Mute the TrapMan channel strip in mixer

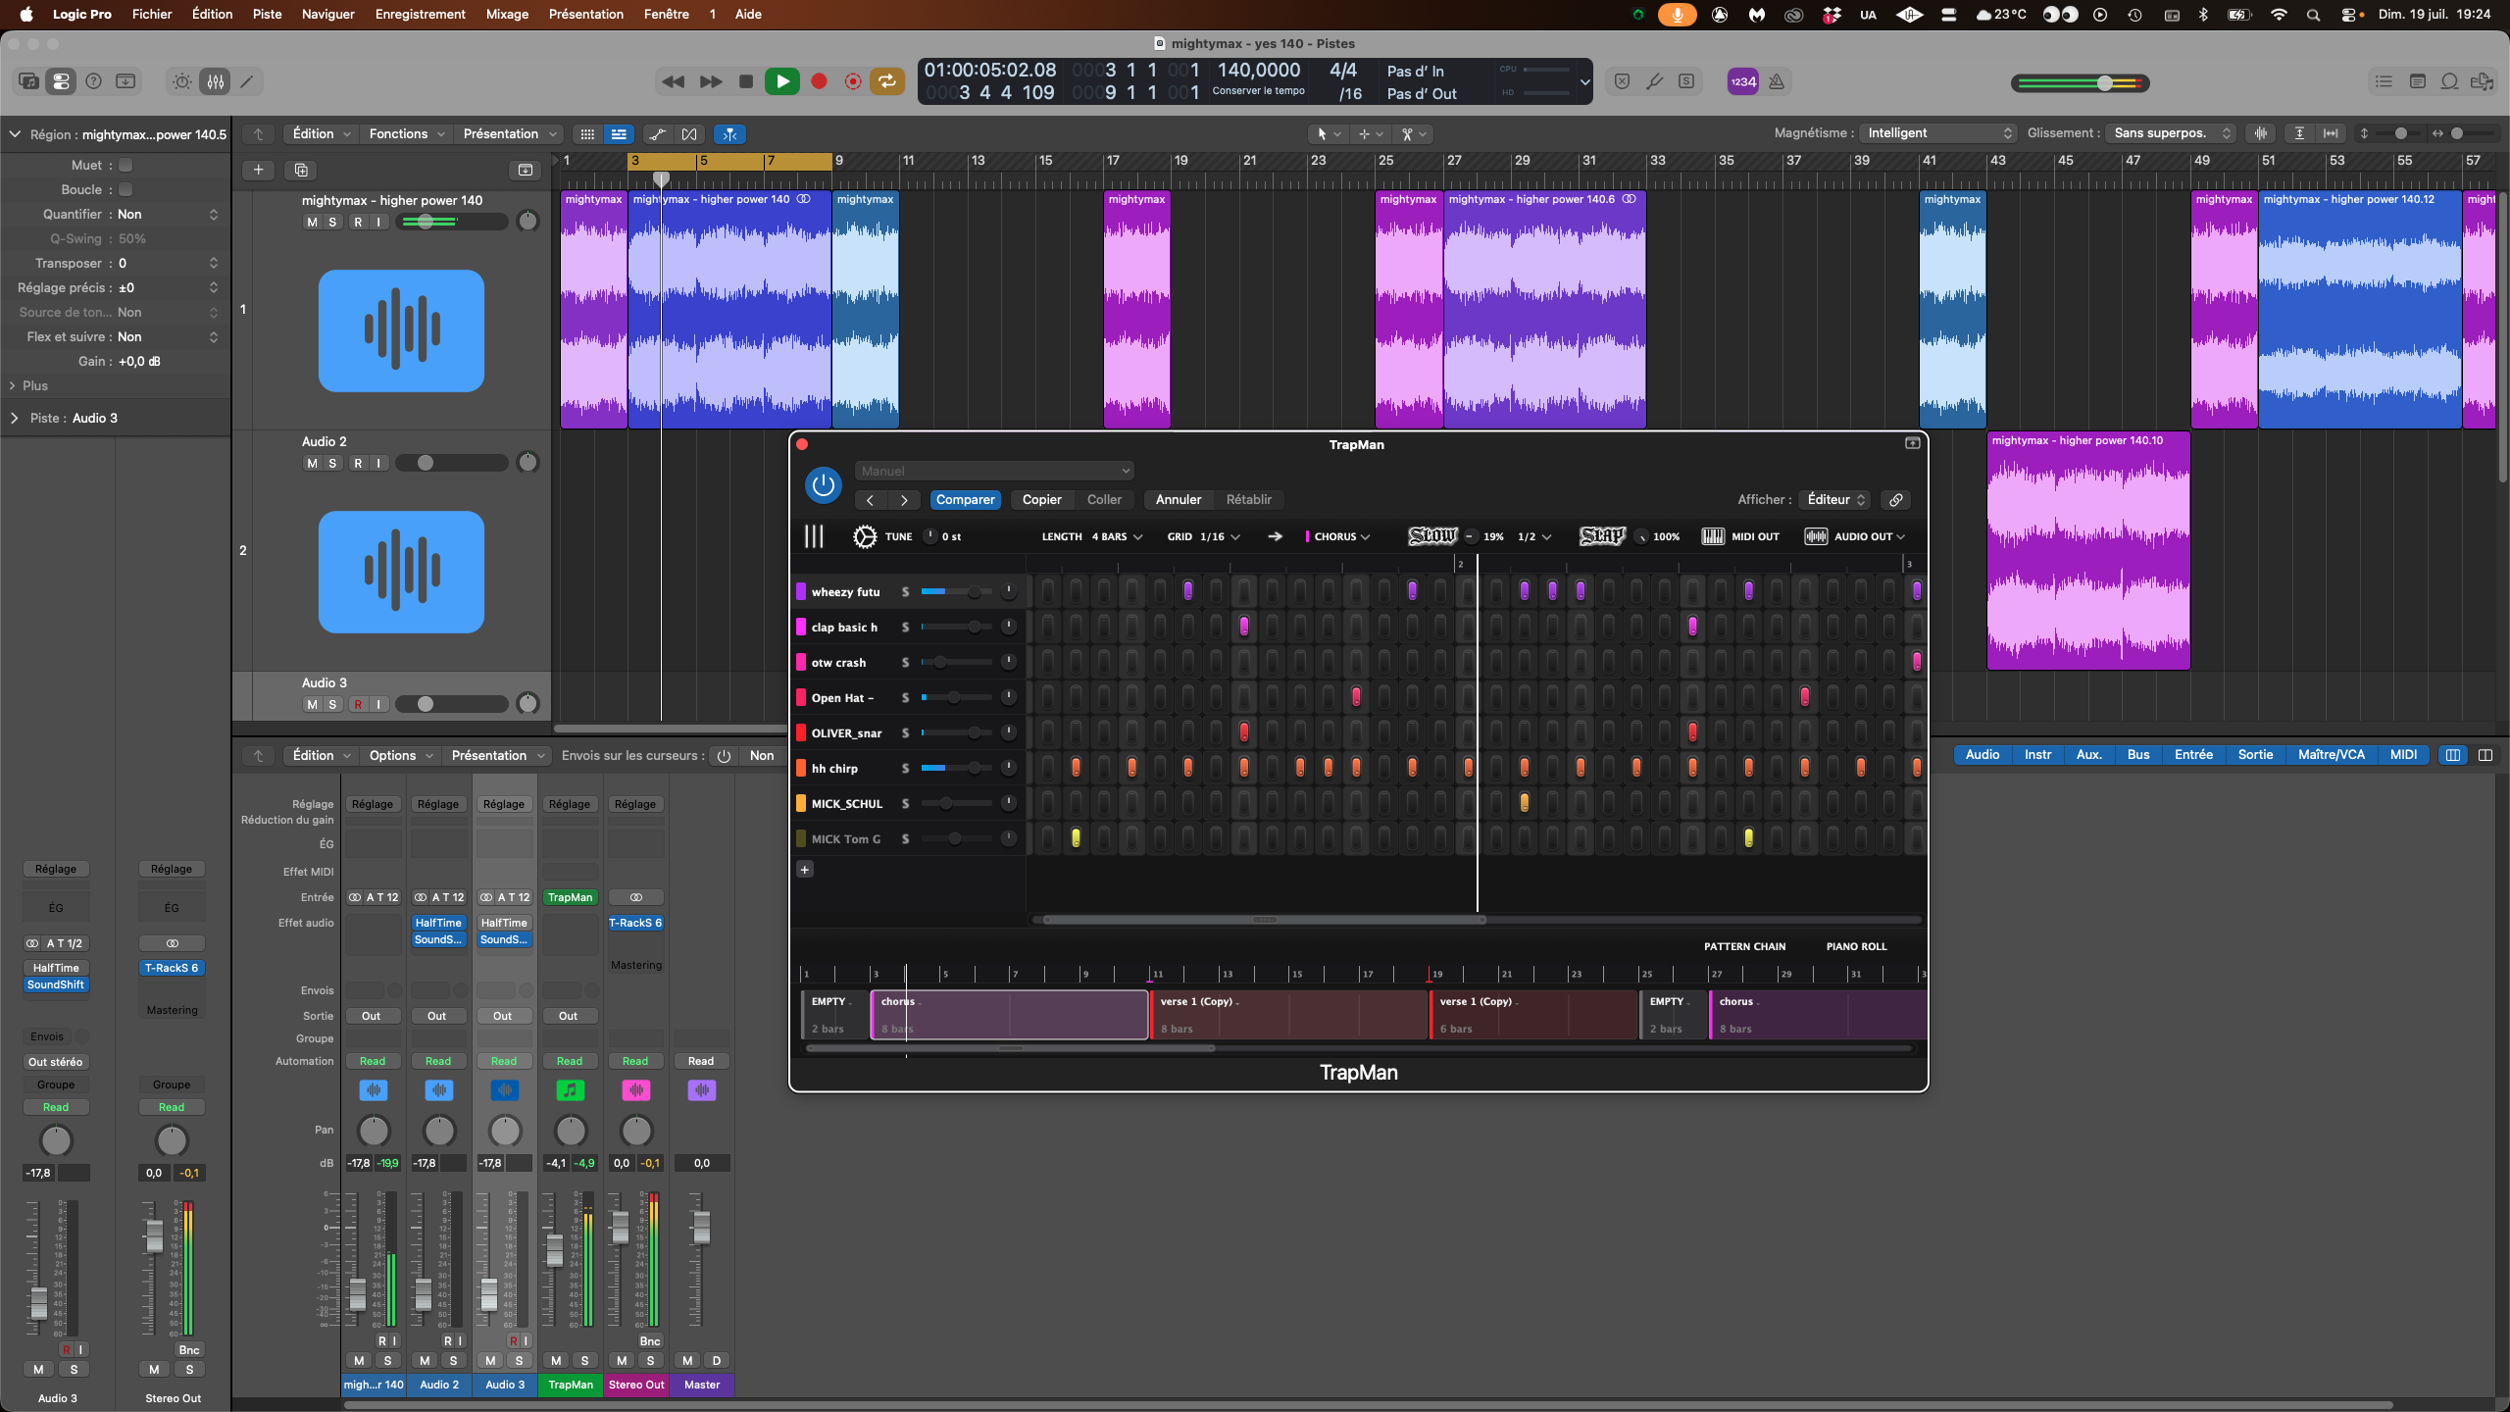click(x=556, y=1360)
